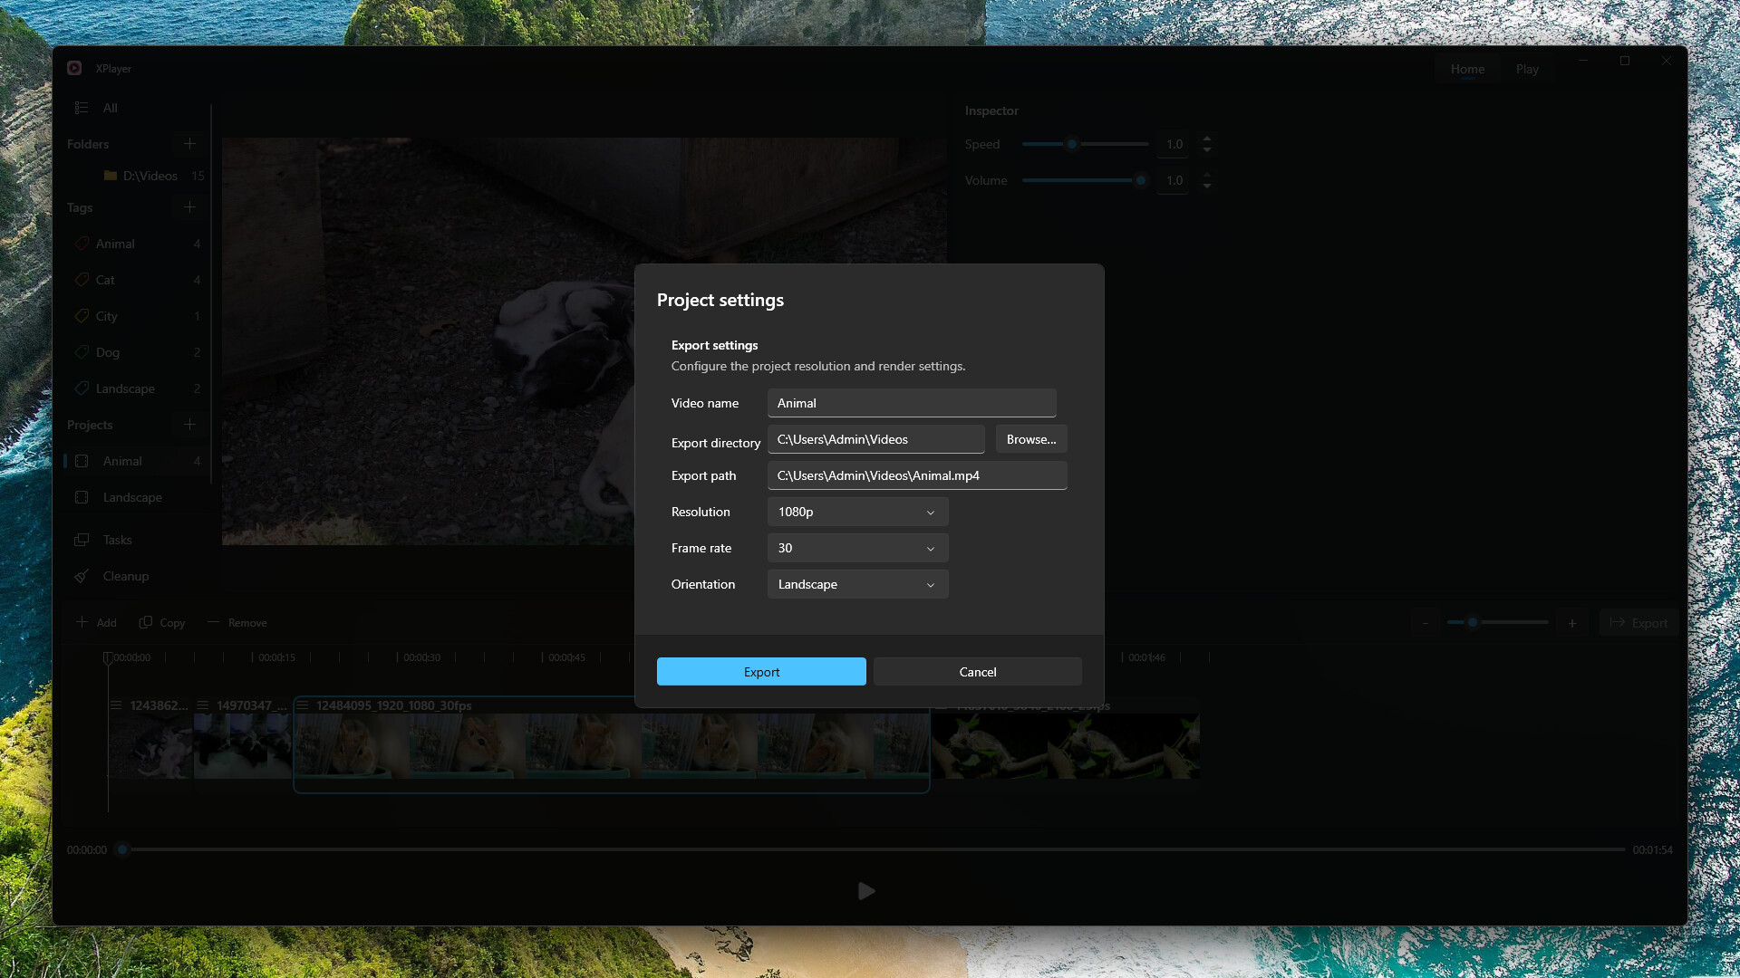Viewport: 1740px width, 978px height.
Task: Click the Video name input field
Action: (911, 403)
